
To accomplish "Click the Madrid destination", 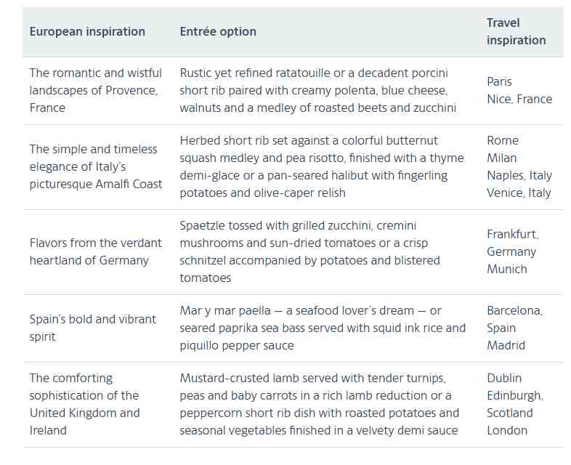I will [x=506, y=345].
